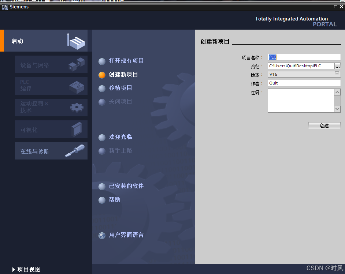
Task: Open the 版本 V16 dropdown
Action: [x=304, y=74]
